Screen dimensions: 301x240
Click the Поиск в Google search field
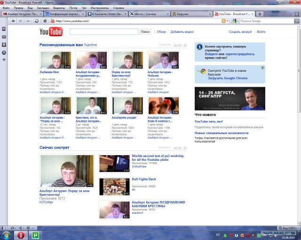pos(267,21)
